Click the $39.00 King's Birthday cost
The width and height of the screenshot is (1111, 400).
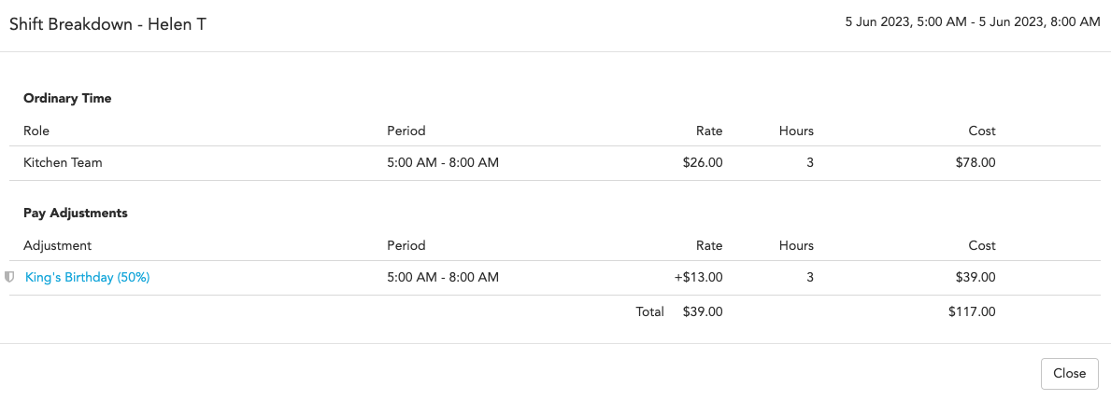[976, 277]
